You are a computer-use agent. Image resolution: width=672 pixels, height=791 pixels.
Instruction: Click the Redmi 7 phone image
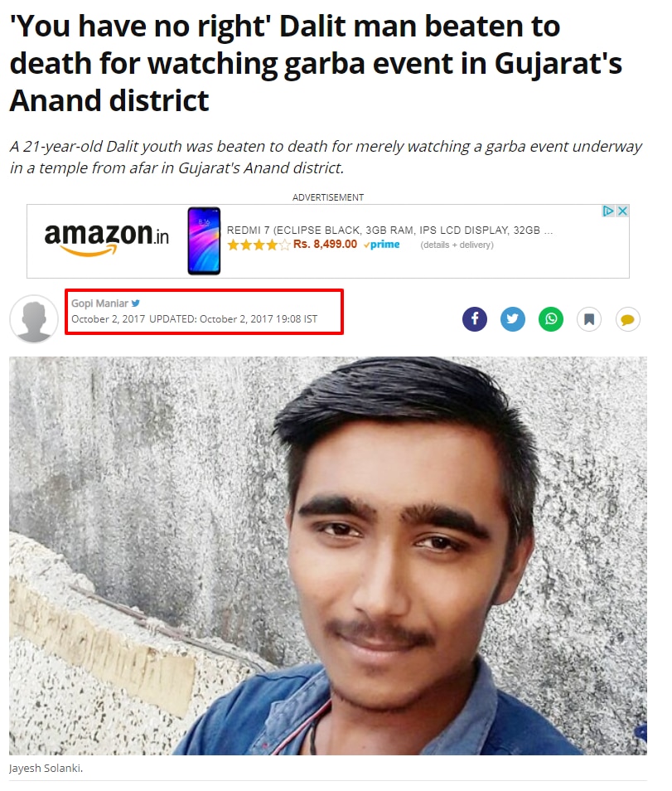[x=204, y=240]
